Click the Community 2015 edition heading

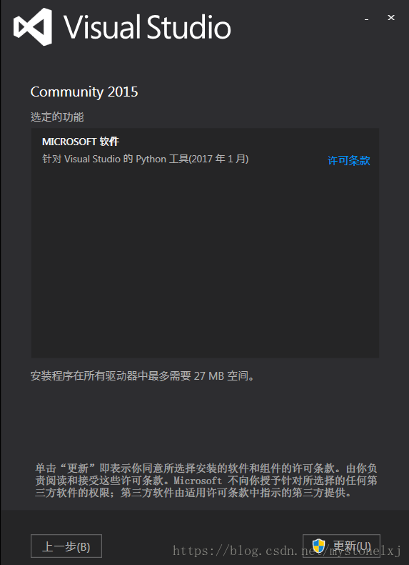84,92
